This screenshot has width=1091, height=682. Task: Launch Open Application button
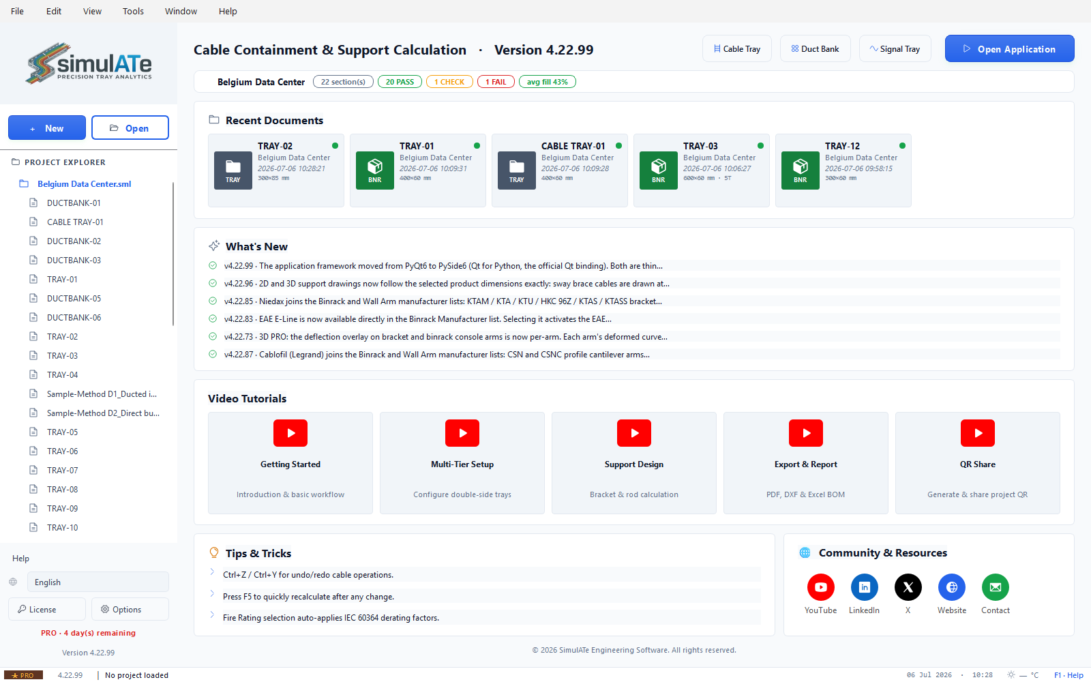(1009, 48)
